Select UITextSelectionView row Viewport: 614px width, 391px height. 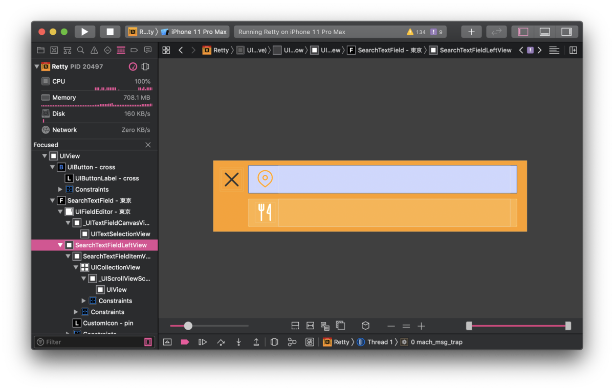click(x=95, y=234)
